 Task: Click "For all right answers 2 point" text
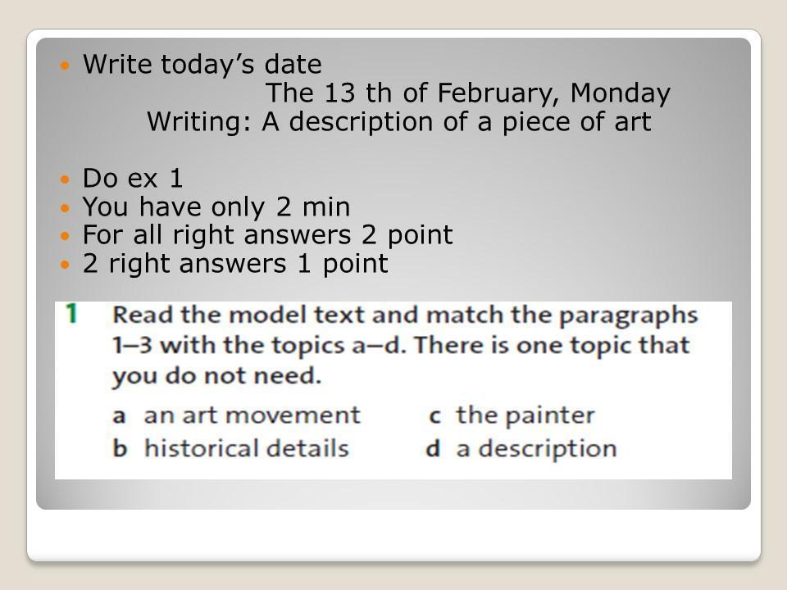pos(267,235)
